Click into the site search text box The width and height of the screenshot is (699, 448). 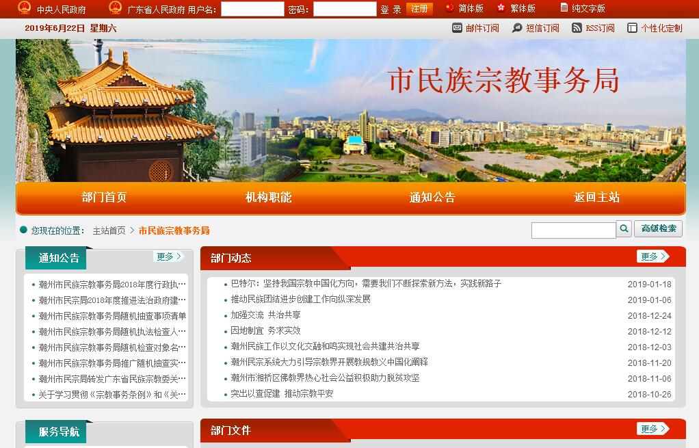573,230
